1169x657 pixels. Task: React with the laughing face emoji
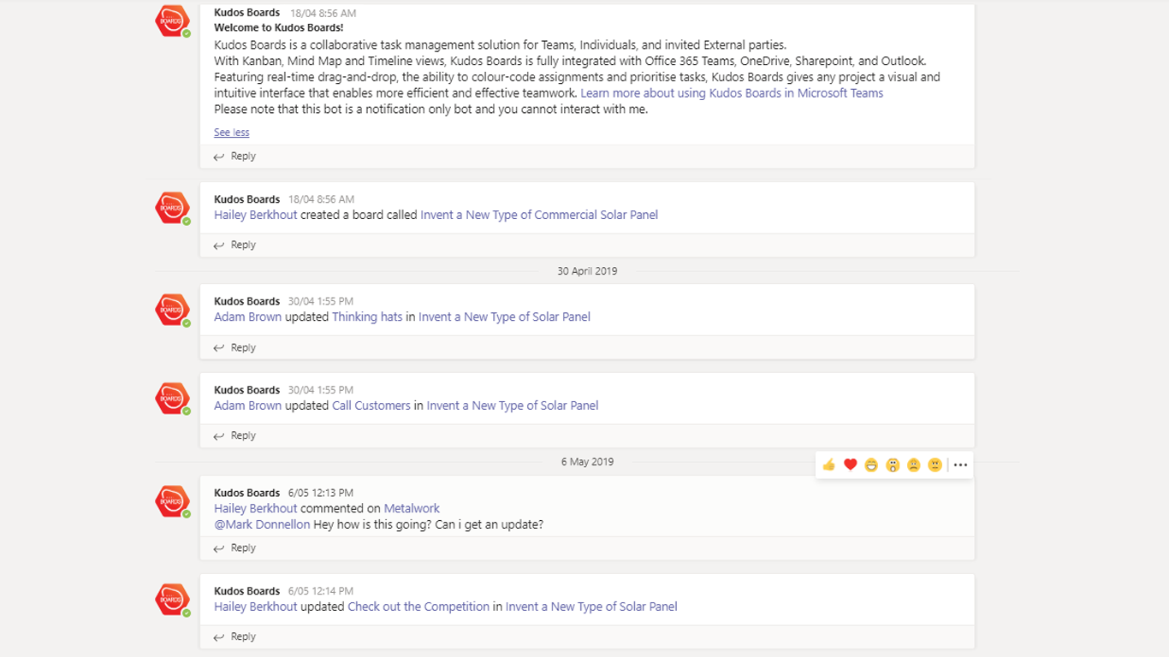pos(871,465)
